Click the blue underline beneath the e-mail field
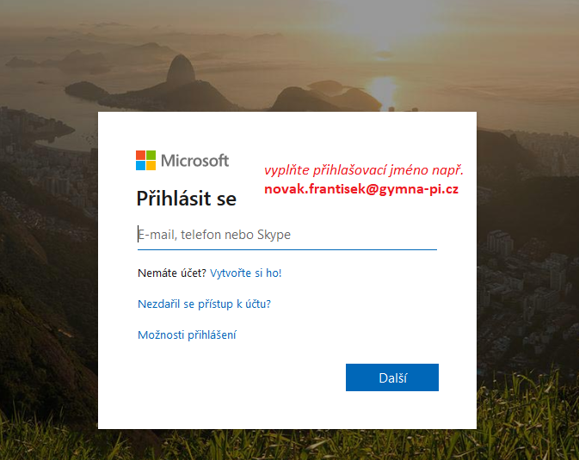The width and height of the screenshot is (579, 460). 286,249
